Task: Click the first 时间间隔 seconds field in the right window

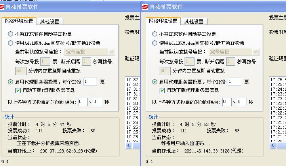Action: click(x=227, y=102)
